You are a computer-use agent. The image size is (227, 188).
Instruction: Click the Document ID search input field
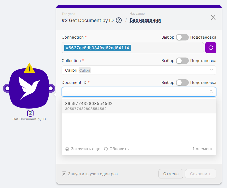pos(135,92)
